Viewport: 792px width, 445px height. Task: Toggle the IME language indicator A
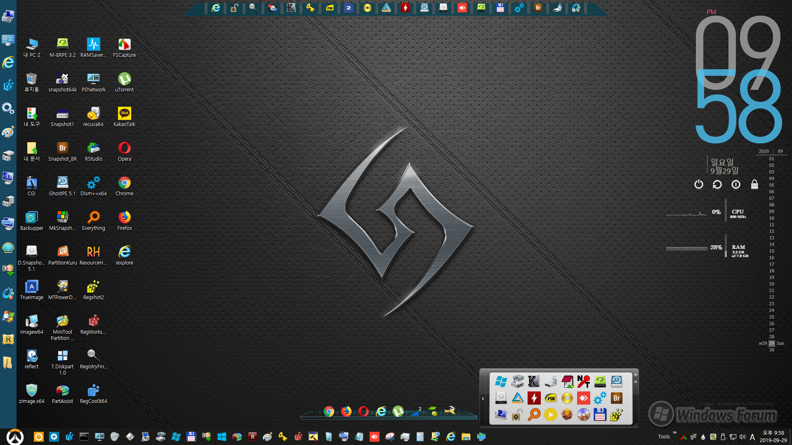click(752, 437)
